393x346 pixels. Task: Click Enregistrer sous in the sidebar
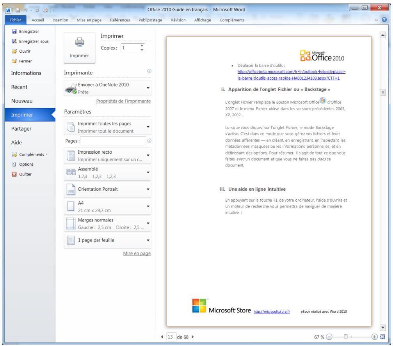click(30, 41)
